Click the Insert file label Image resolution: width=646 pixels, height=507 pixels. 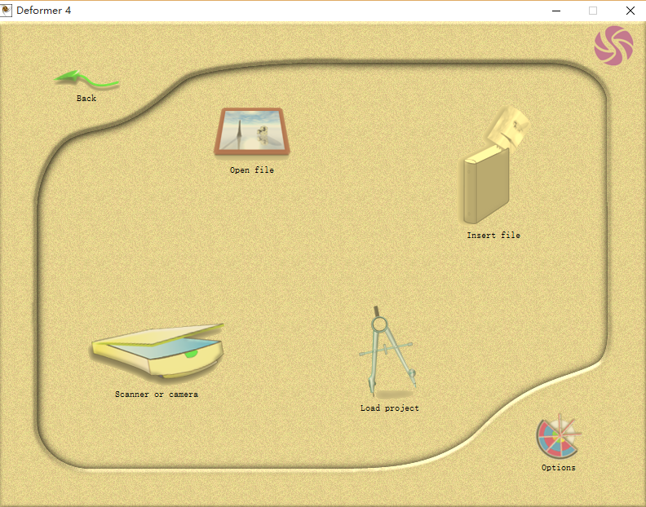click(x=493, y=236)
